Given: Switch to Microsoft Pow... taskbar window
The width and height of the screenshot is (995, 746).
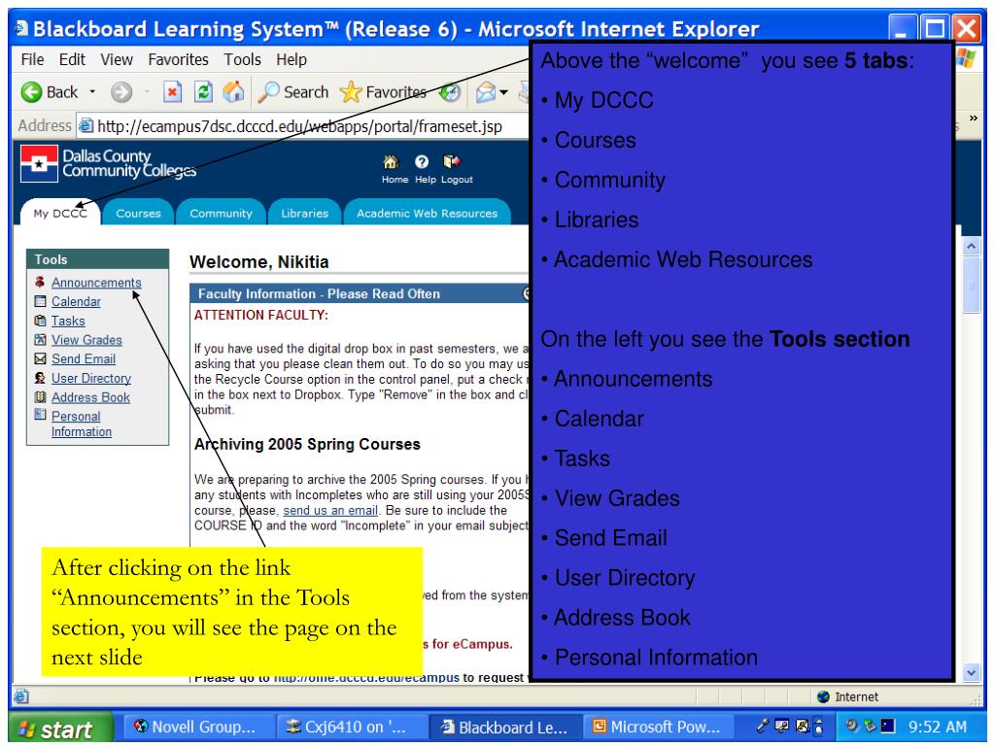Looking at the screenshot, I should click(659, 727).
